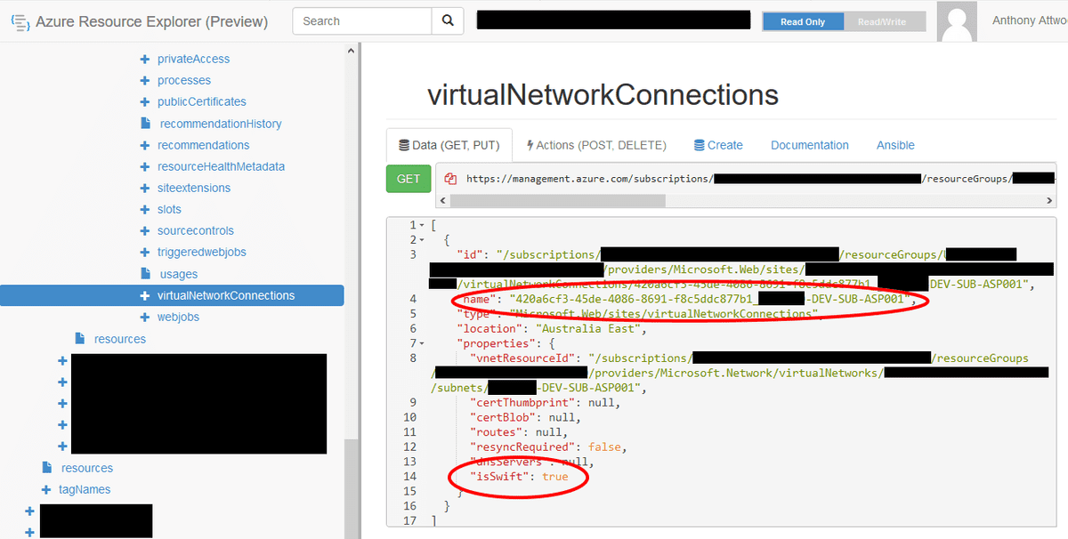Viewport: 1068px width, 539px height.
Task: Enable Read Only mode
Action: 803,21
